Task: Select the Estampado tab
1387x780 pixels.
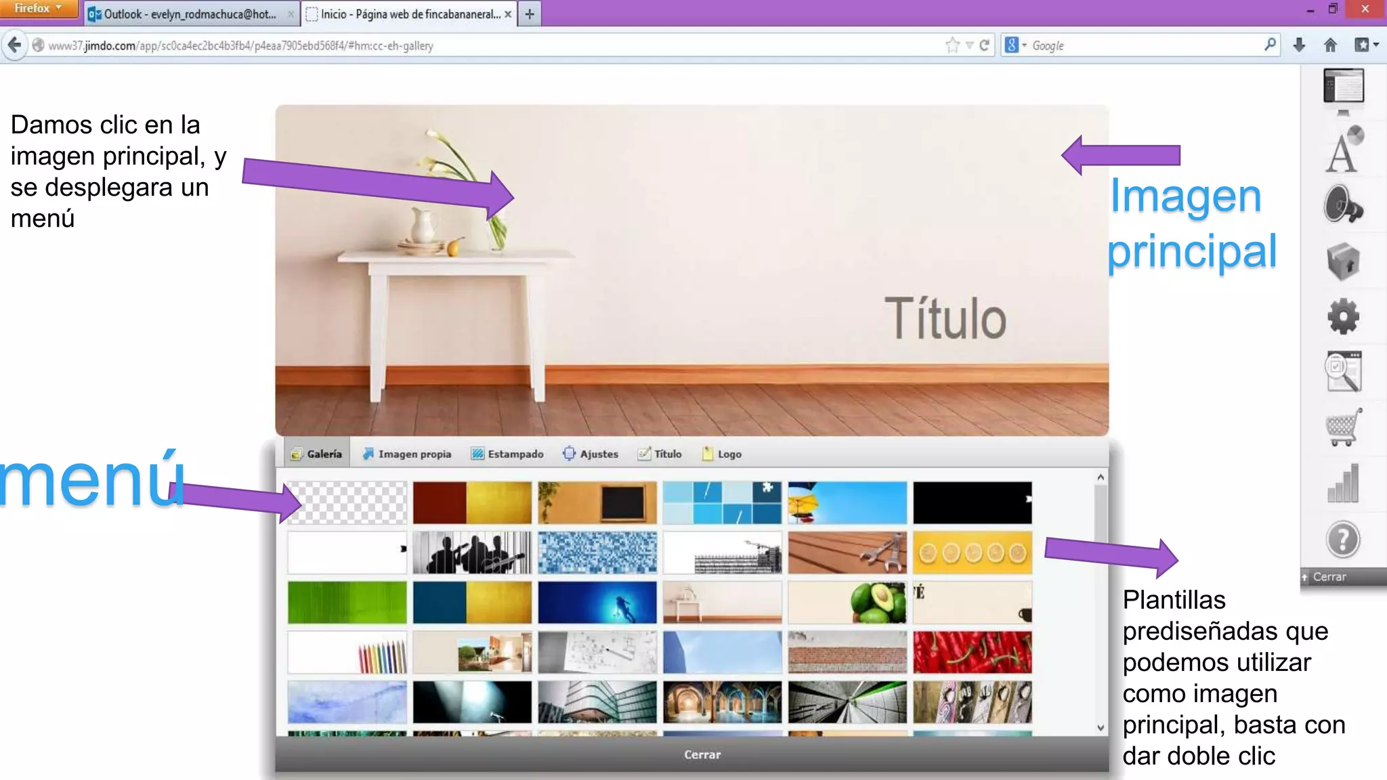Action: [507, 454]
